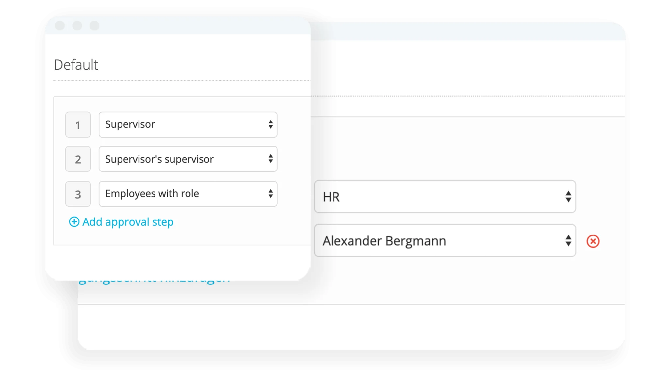Click the add approval step icon
The image size is (669, 373).
click(x=73, y=222)
